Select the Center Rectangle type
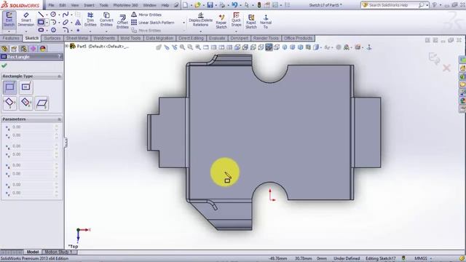This screenshot has height=262, width=466. [x=26, y=87]
